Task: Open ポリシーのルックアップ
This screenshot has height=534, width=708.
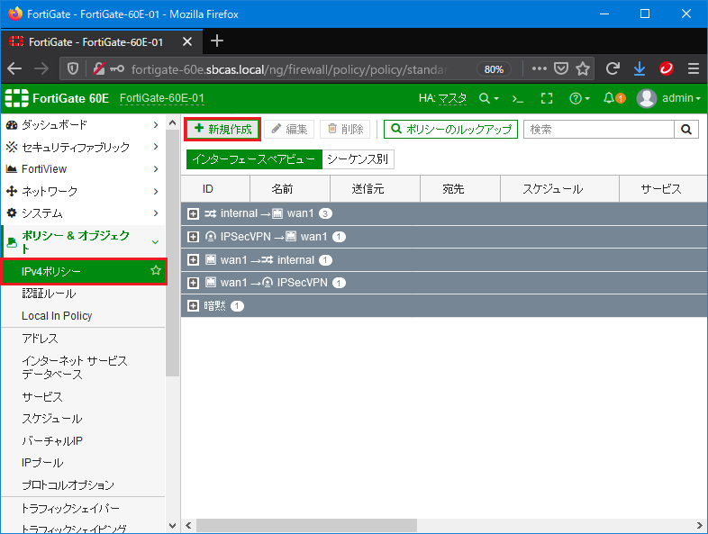Action: point(450,130)
